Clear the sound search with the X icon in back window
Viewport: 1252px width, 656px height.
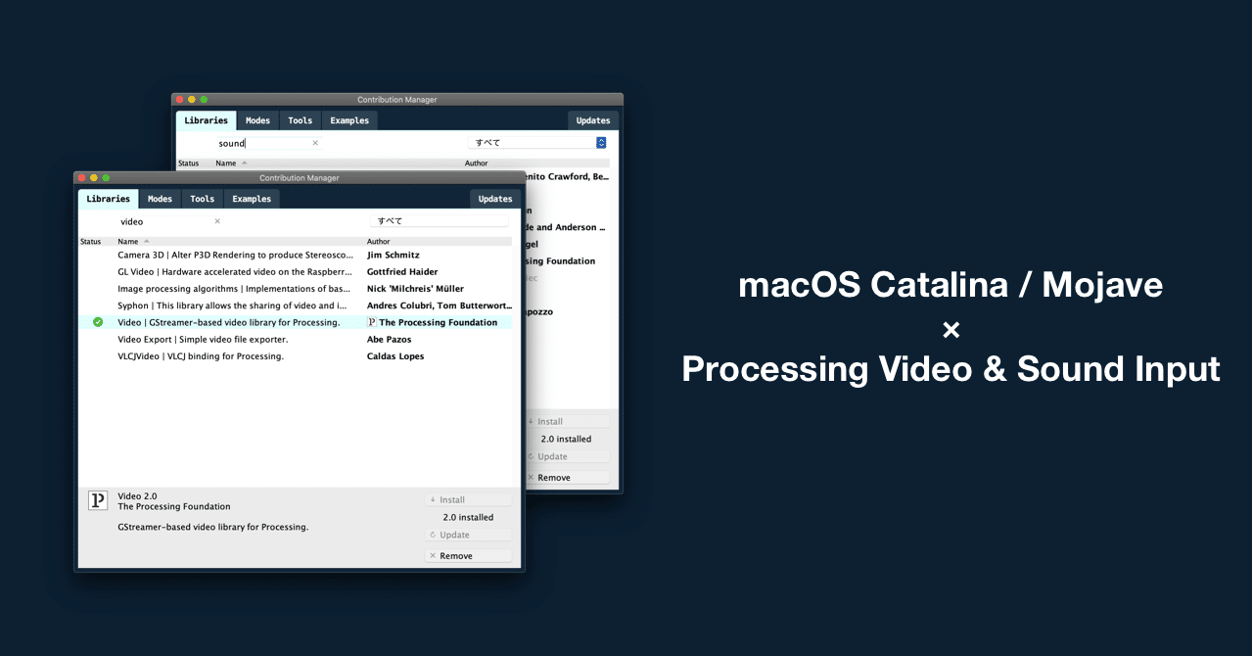point(315,143)
